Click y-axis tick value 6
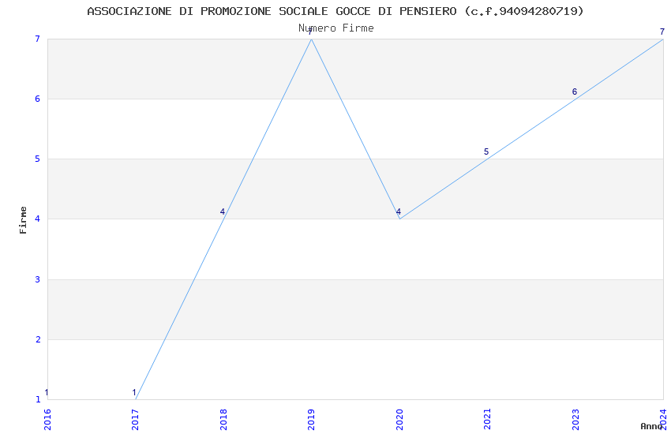This screenshot has width=671, height=434. click(38, 99)
